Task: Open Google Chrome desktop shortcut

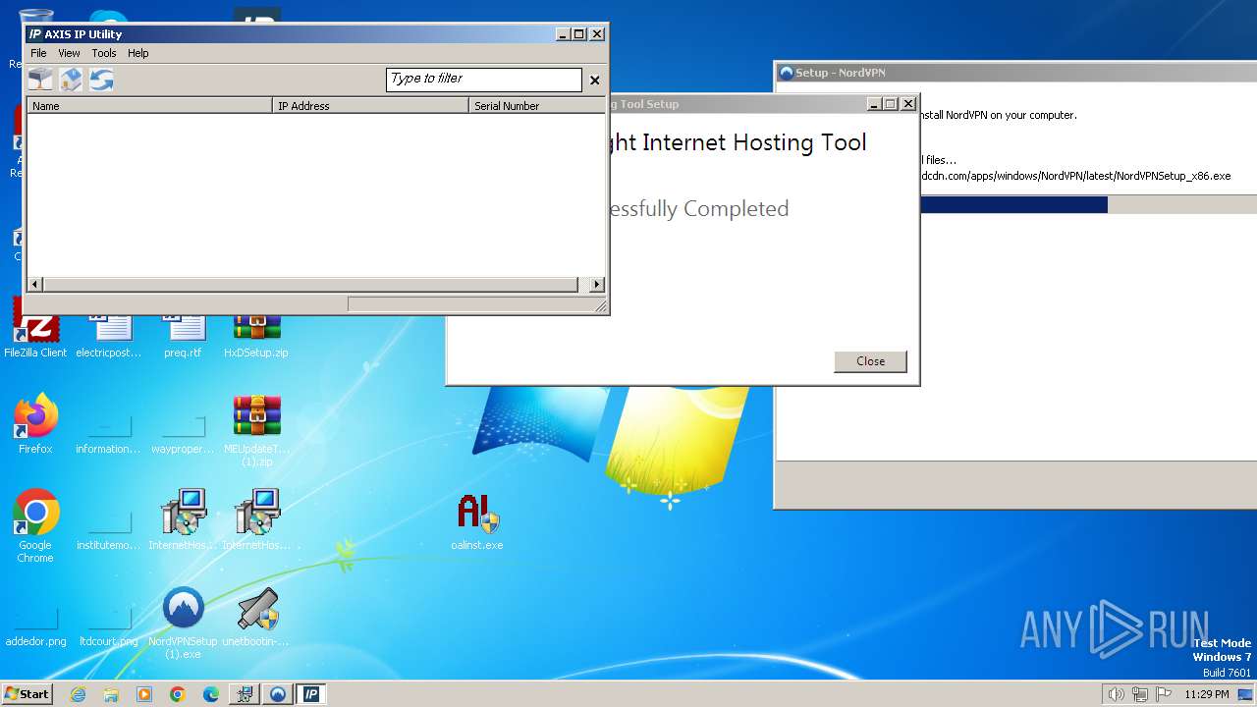Action: [x=35, y=525]
